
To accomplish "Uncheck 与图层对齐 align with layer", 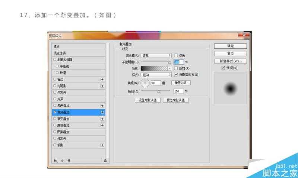I will 176,75.
